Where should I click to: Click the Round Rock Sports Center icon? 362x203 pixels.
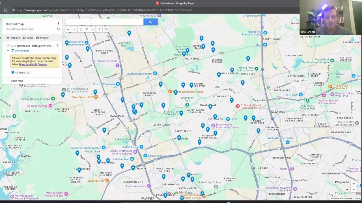click(256, 69)
